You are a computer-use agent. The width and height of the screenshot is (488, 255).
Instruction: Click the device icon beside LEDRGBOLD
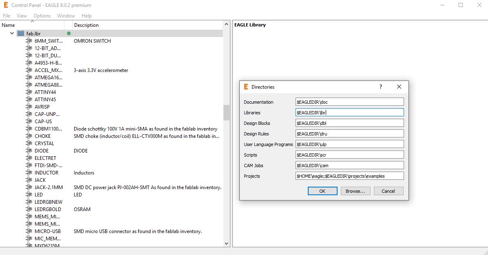pyautogui.click(x=29, y=209)
